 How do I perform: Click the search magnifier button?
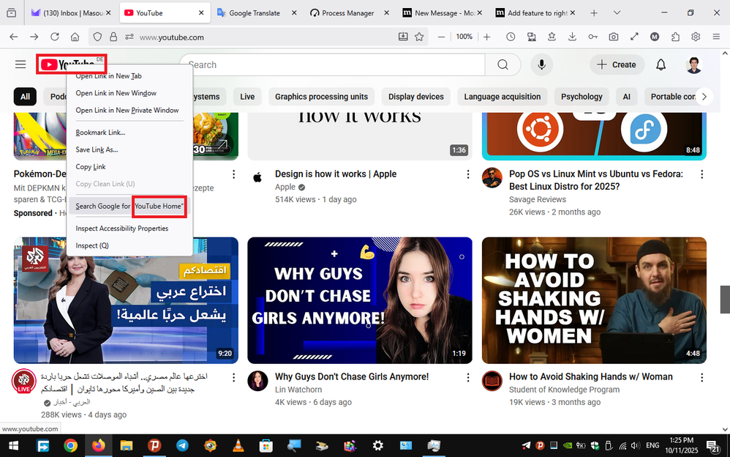point(503,64)
